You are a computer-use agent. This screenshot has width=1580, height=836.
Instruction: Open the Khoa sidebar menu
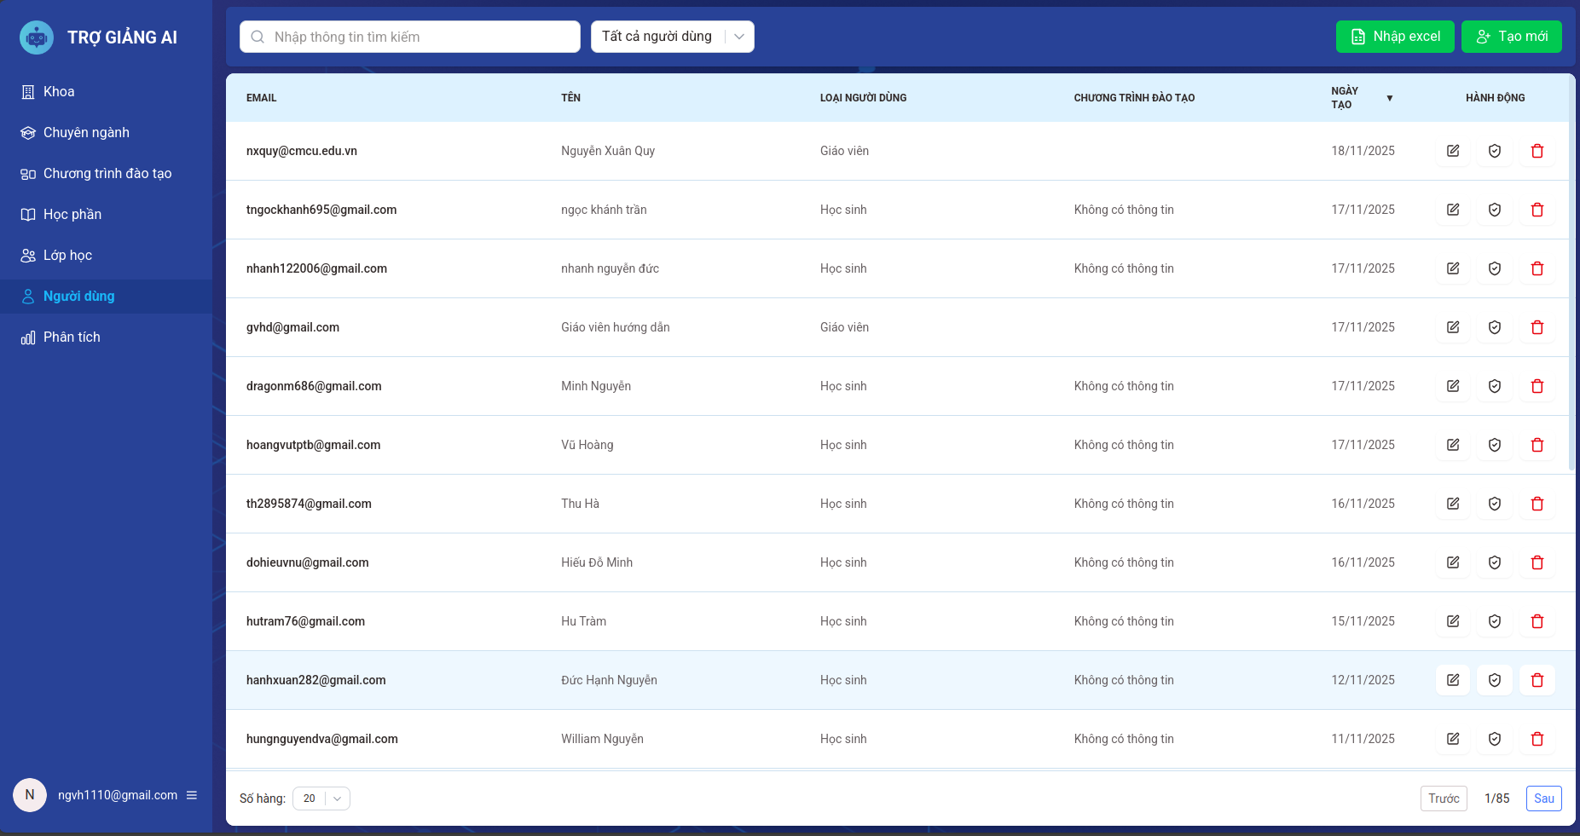pos(59,92)
